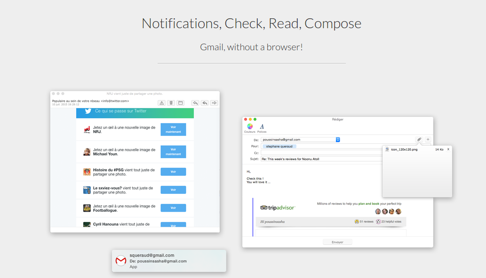Screen dimensions: 486x278
Task: Delete the Twitter notification email
Action: (170, 103)
